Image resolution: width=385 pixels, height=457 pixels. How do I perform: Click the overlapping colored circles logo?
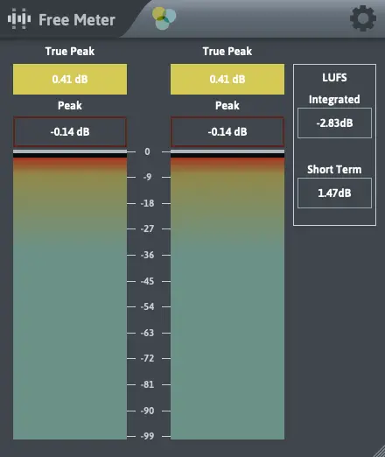pos(164,18)
